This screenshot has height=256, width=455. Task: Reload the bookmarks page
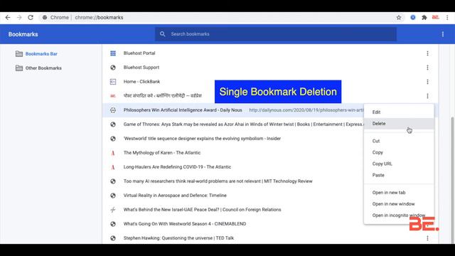click(x=31, y=17)
